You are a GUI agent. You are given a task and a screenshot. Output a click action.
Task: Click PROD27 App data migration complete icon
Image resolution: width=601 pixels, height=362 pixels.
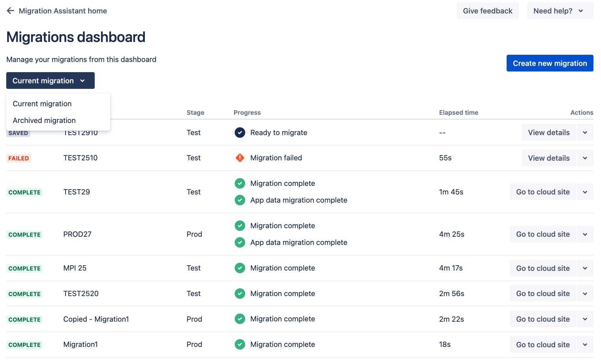(x=240, y=242)
